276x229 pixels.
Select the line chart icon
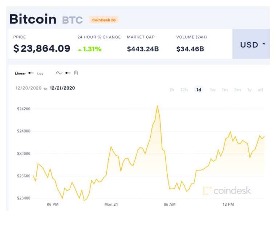[x=59, y=73]
